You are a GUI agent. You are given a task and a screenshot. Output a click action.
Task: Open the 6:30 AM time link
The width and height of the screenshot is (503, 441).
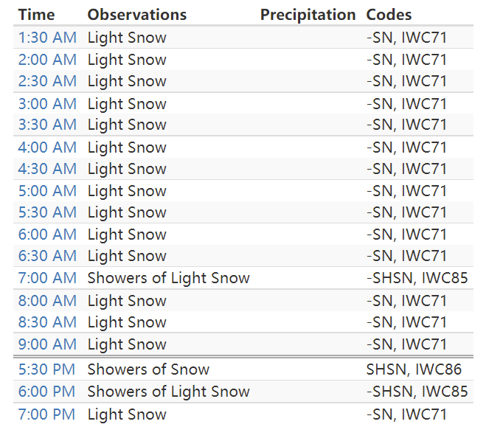coord(47,256)
